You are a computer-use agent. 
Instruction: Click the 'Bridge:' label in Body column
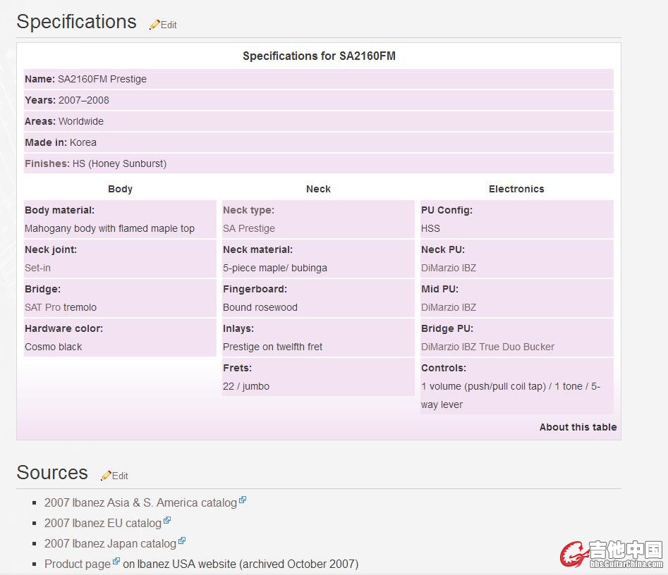pyautogui.click(x=42, y=289)
